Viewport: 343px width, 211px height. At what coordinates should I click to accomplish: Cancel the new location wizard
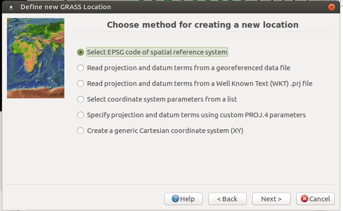[315, 199]
